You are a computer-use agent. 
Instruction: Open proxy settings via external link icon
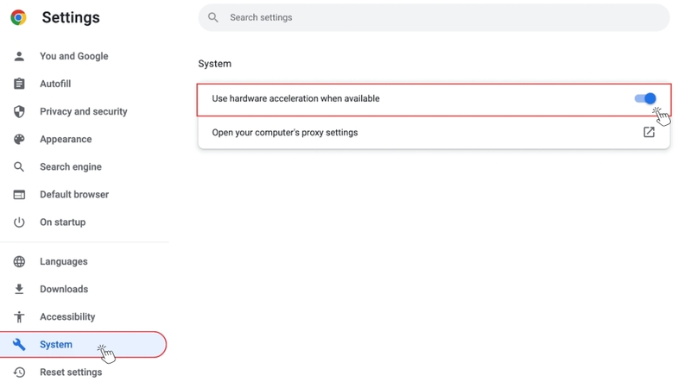pyautogui.click(x=649, y=132)
